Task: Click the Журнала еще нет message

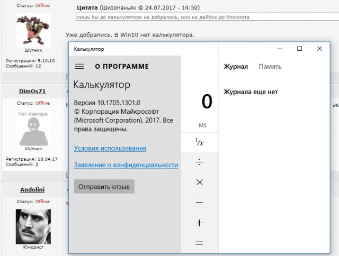Action: click(x=251, y=92)
